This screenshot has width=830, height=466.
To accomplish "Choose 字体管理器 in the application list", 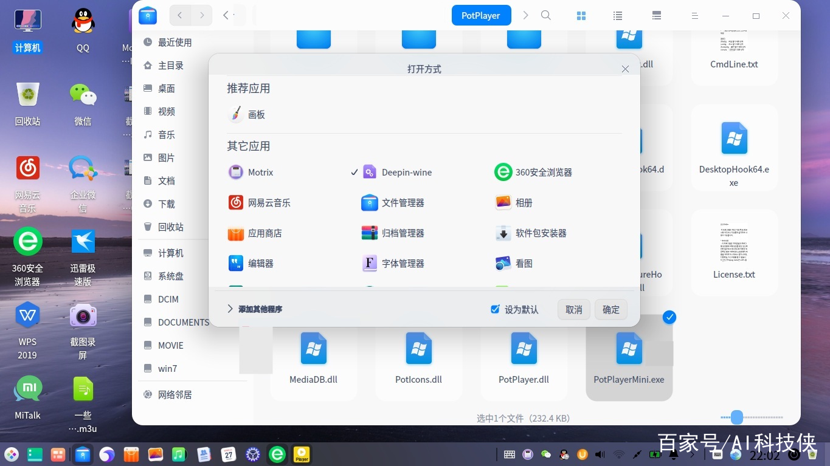I will coord(393,264).
